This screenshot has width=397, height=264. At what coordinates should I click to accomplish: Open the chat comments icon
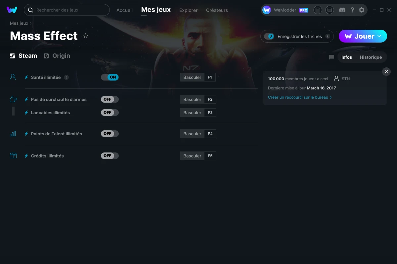pos(331,57)
